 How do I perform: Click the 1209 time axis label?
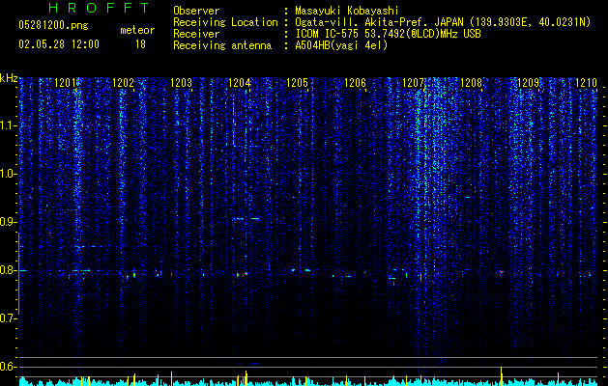pyautogui.click(x=529, y=82)
